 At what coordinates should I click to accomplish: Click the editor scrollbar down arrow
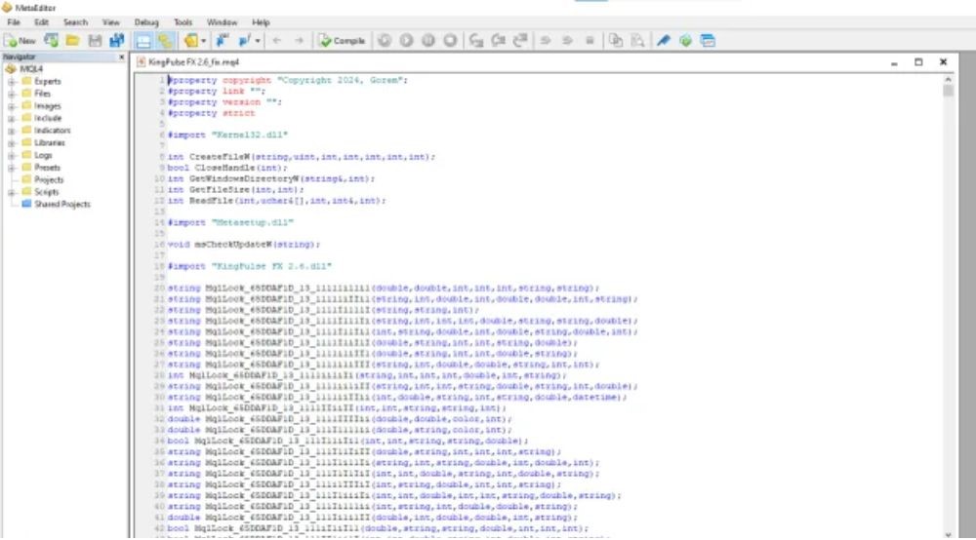(x=948, y=534)
